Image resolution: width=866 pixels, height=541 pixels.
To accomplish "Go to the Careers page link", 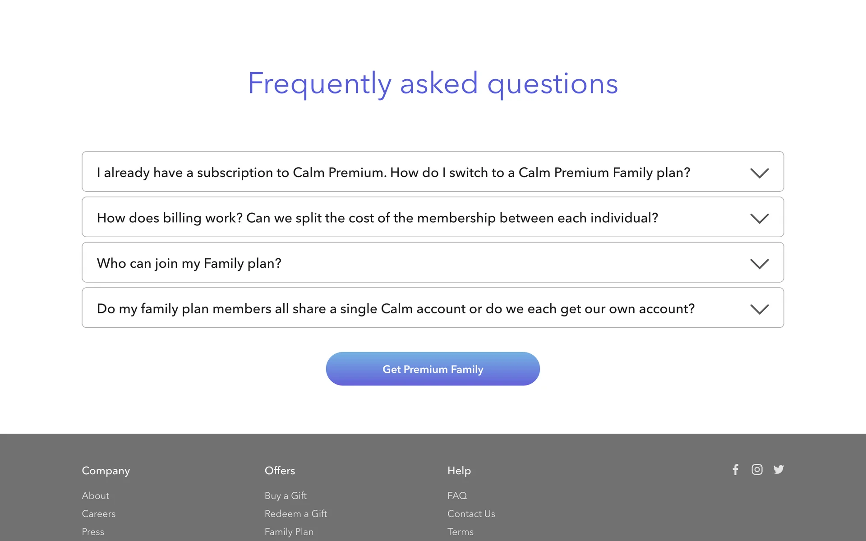I will (99, 513).
